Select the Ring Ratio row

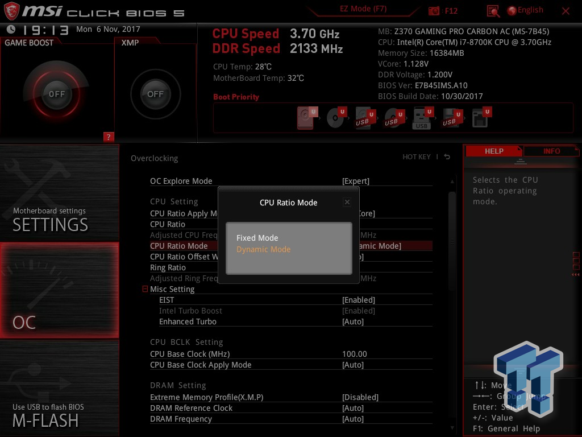pos(291,267)
